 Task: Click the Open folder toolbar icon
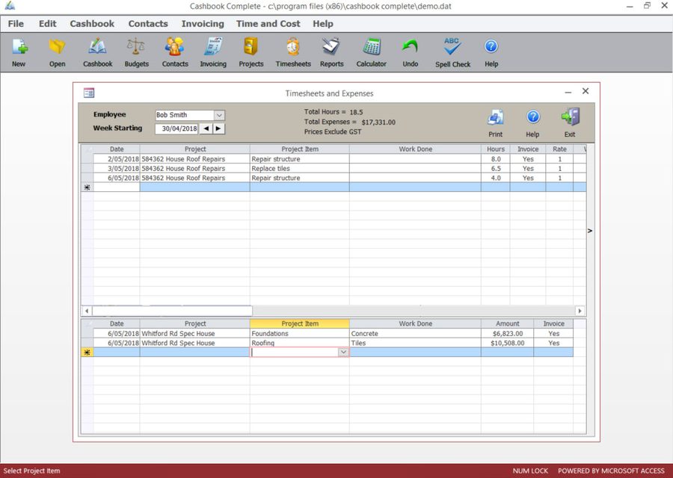click(57, 47)
